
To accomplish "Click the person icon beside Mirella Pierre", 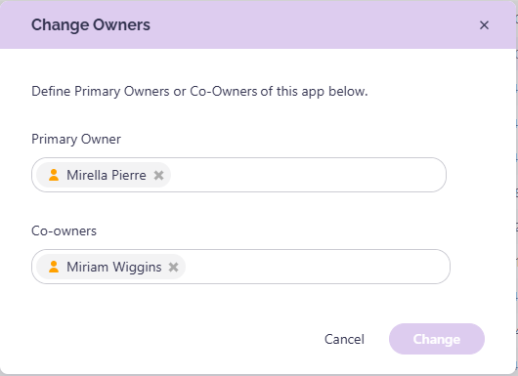I will coord(54,175).
